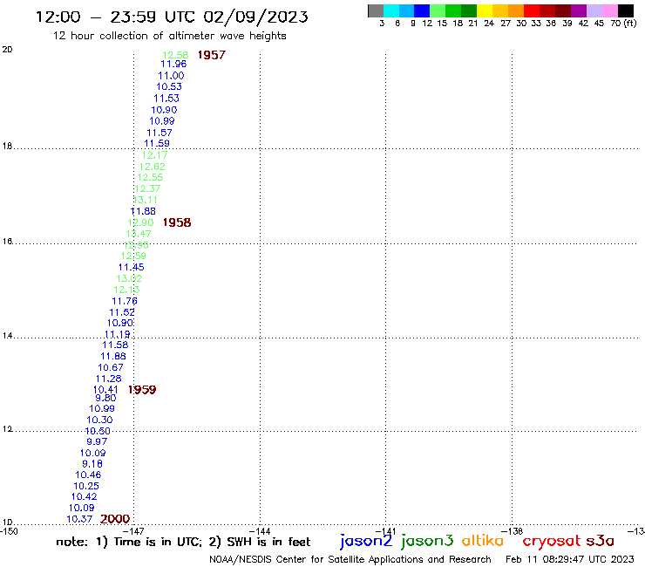
Task: Click the wave height value 9.97
Action: [x=97, y=441]
